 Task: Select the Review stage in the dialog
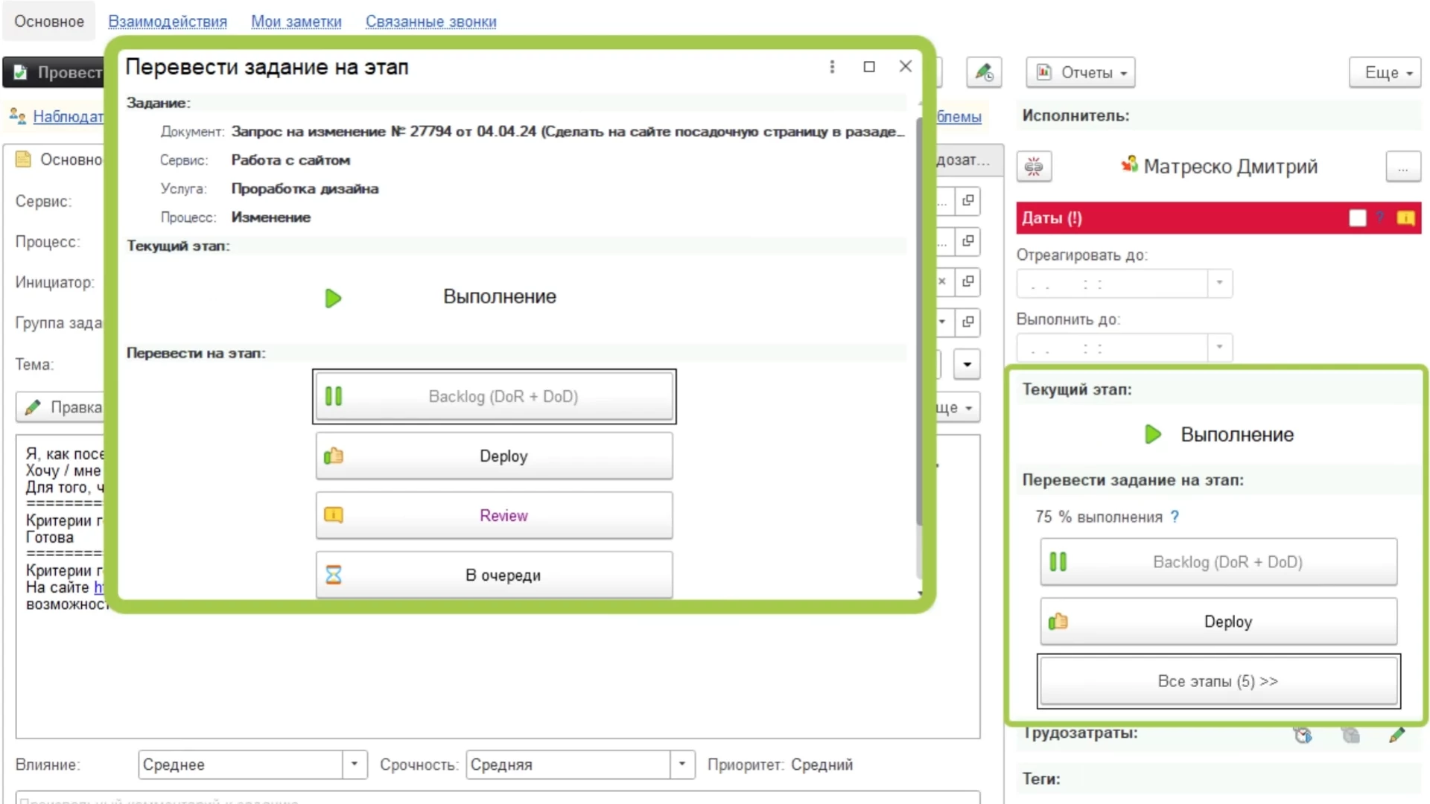coord(494,515)
